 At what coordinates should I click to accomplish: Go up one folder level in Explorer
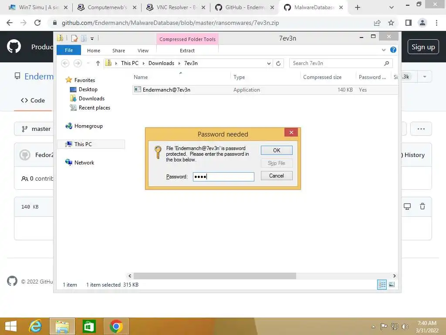[98, 63]
